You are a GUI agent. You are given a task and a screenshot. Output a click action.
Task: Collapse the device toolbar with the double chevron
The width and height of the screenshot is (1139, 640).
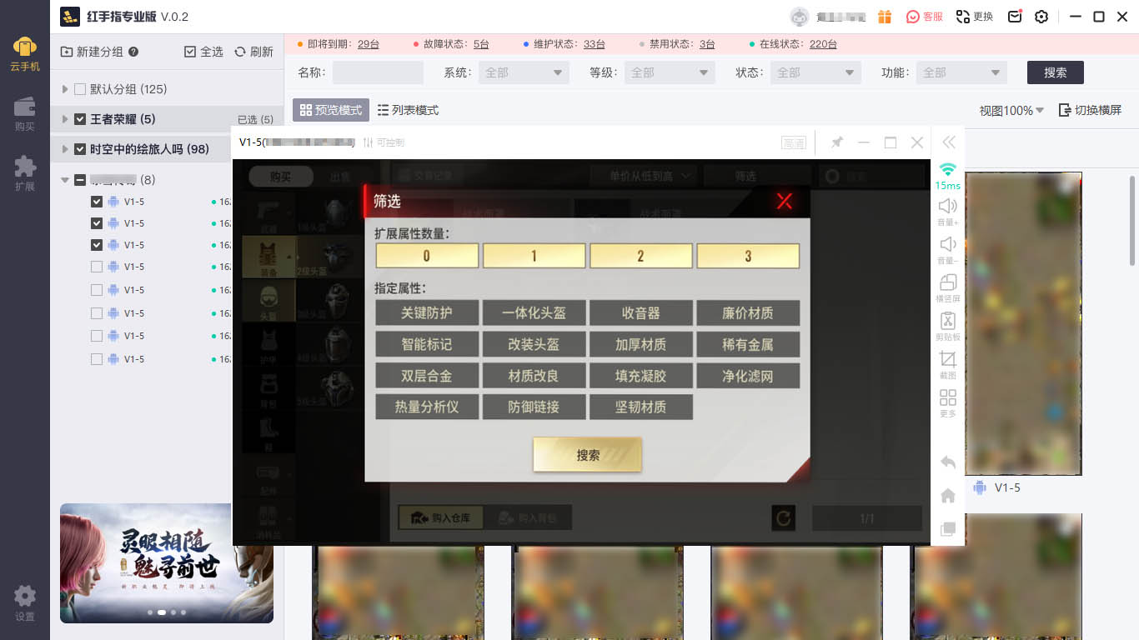[948, 142]
